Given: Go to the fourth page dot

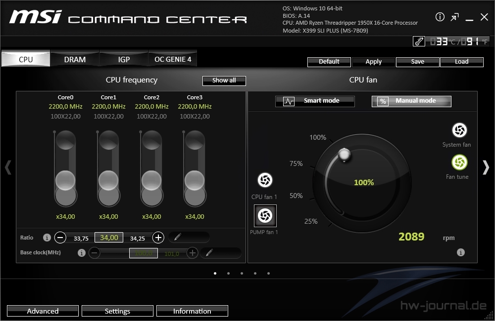Looking at the screenshot, I should pos(255,273).
